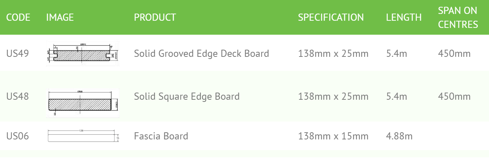Click product code US06
Image resolution: width=489 pixels, height=158 pixels.
pos(18,136)
